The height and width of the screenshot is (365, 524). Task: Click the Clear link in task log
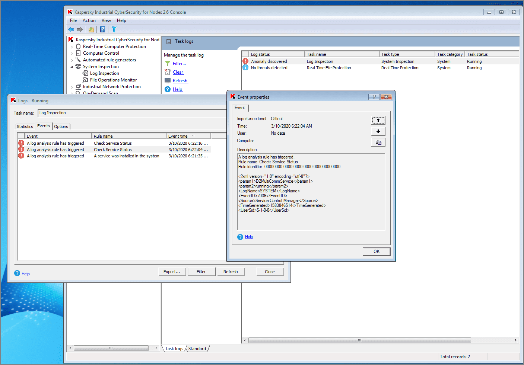(x=178, y=72)
